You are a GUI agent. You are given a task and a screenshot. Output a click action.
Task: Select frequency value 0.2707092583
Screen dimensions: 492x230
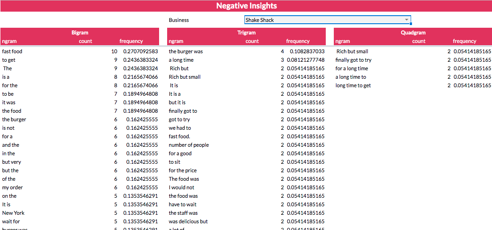(141, 51)
